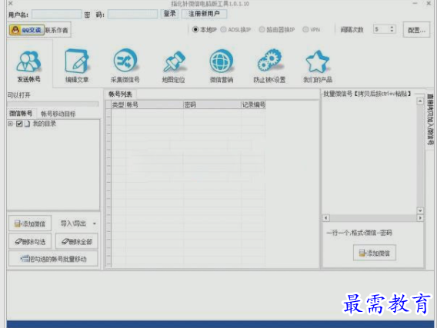Click the 用户名 input field

click(57, 14)
